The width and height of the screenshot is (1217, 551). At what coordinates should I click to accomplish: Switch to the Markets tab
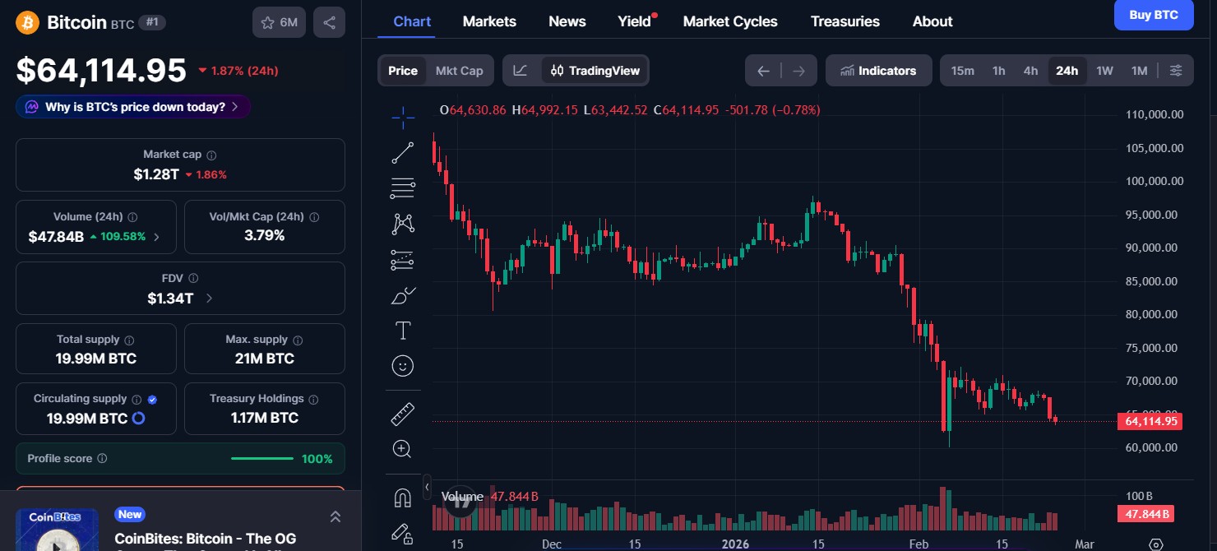(489, 21)
